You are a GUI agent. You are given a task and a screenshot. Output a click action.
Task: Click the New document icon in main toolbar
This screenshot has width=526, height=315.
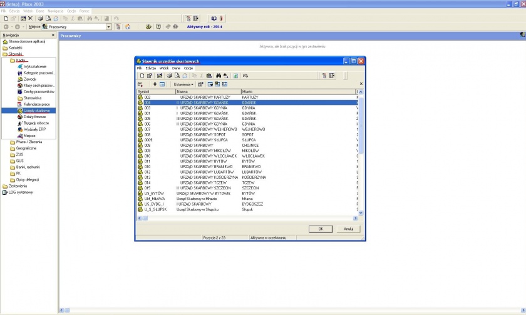pos(6,18)
